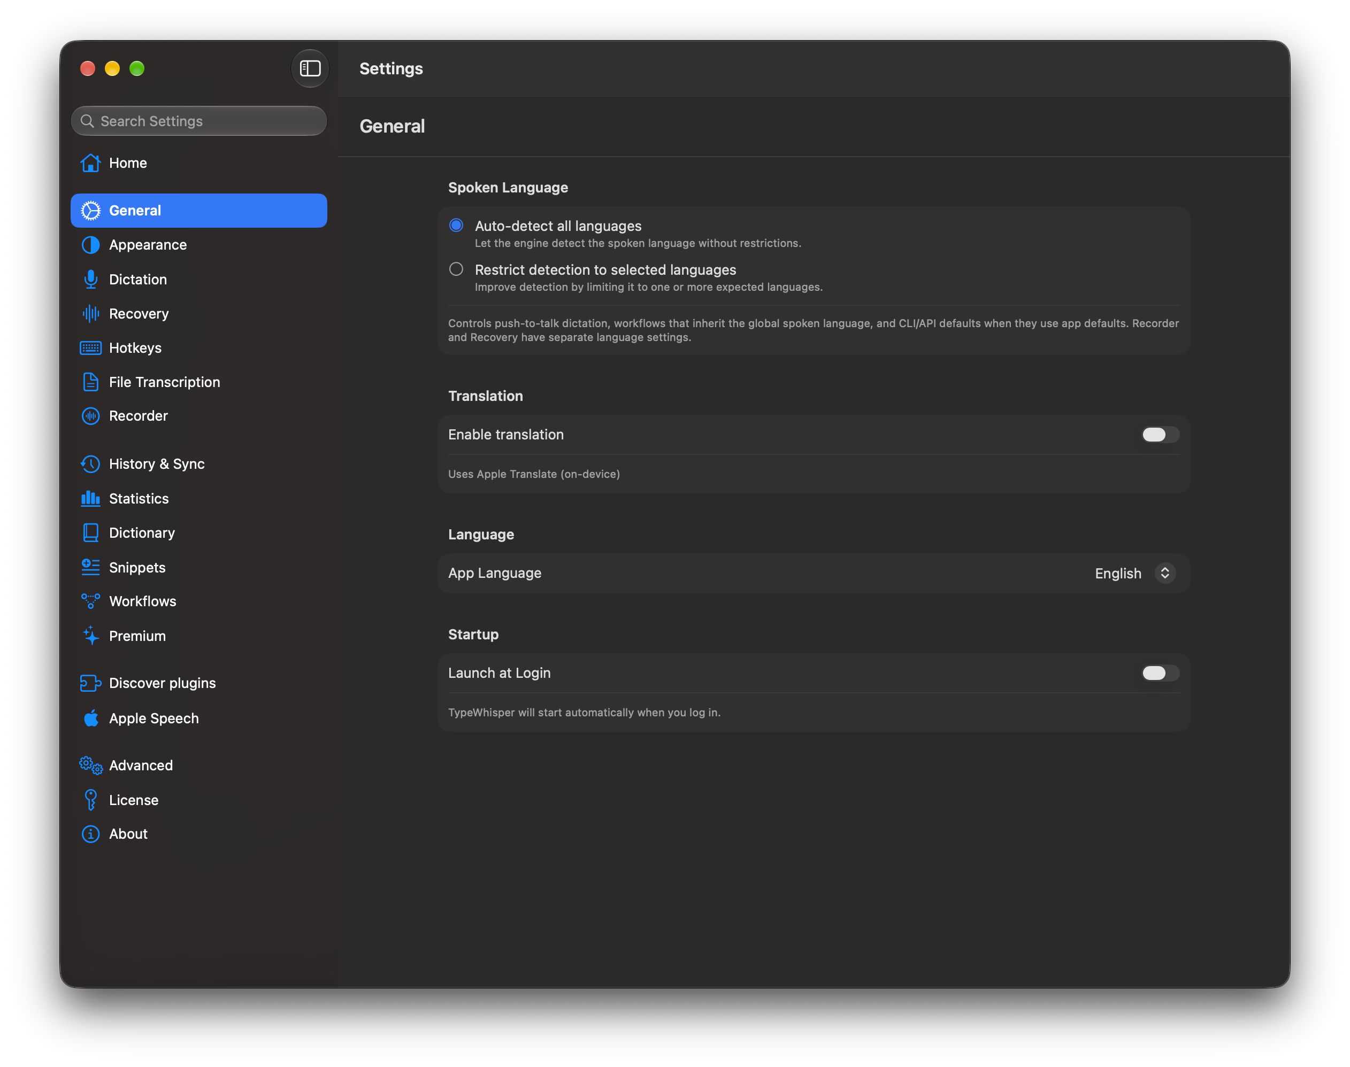Click the Premium sparkle icon
The width and height of the screenshot is (1350, 1067).
point(90,636)
